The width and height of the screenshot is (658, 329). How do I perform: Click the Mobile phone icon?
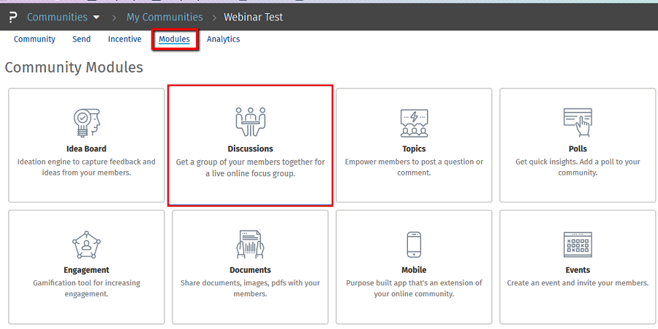click(x=415, y=244)
